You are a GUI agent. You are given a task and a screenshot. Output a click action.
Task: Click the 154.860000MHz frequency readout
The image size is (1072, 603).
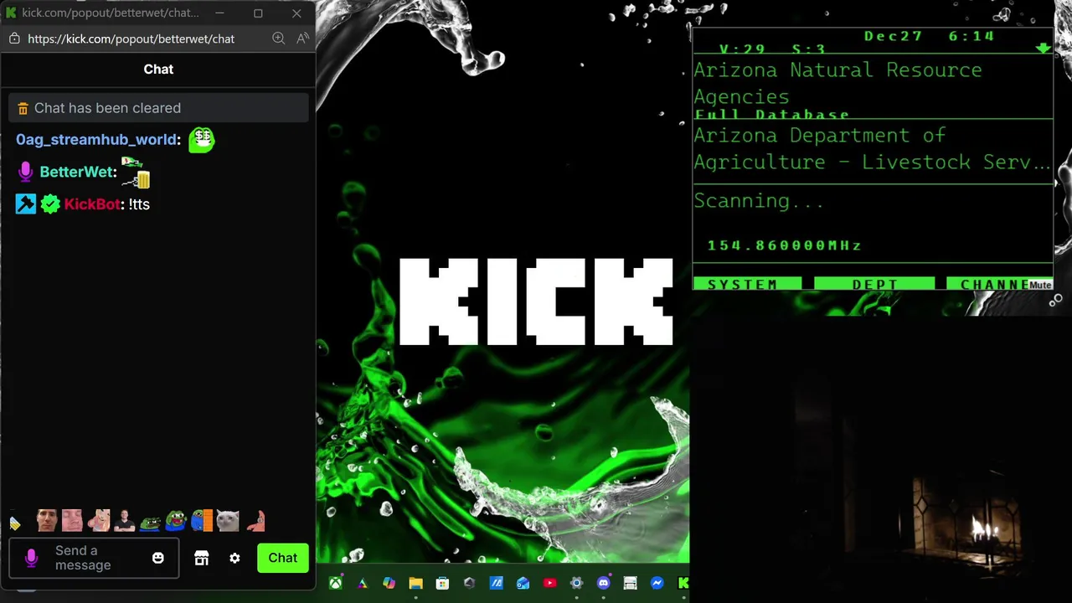coord(784,245)
